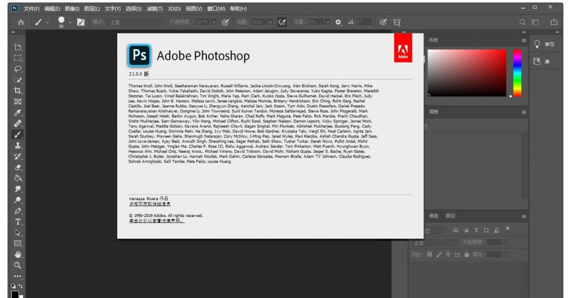Open the 库 libraries panel button
This screenshot has width=573, height=298.
pyautogui.click(x=542, y=62)
